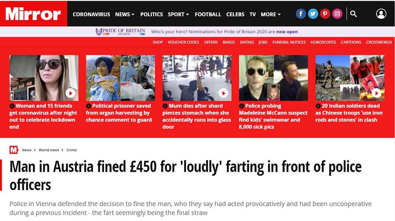Open the Madeleine McCann suspect thumbnail
Screen dimensions: 395x221
[x=273, y=78]
